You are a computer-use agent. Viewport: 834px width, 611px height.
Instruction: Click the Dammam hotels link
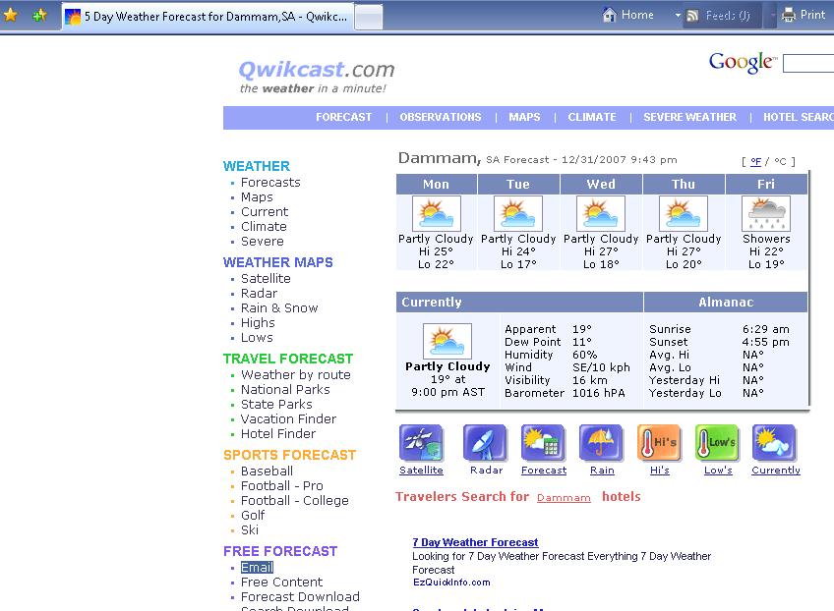pos(564,498)
